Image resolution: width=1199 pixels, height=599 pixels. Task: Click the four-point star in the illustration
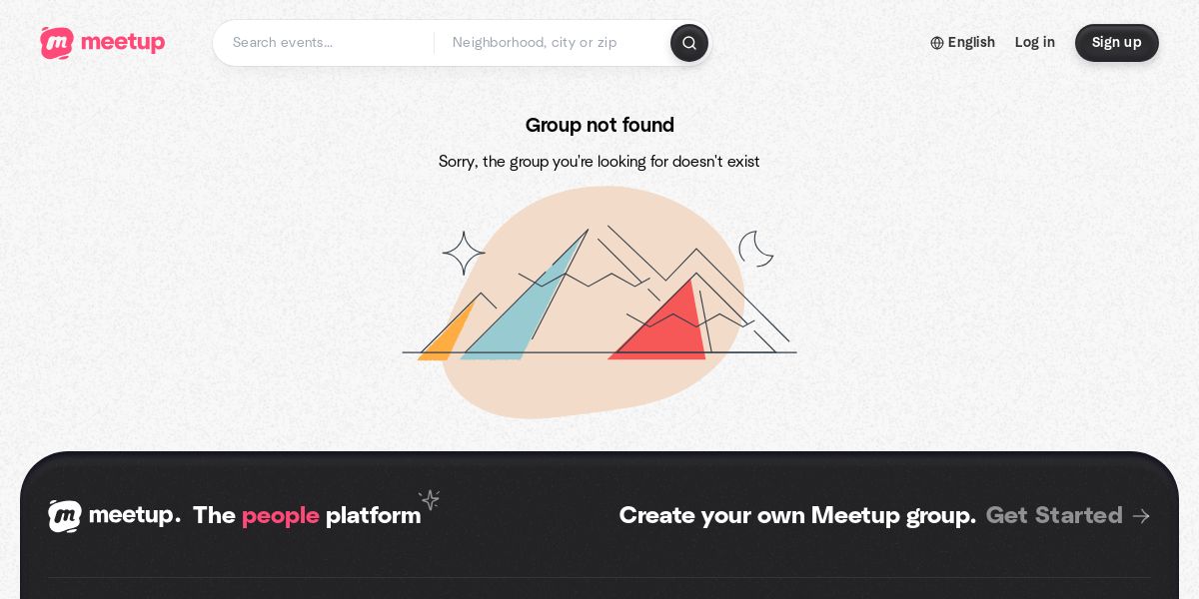(x=464, y=254)
